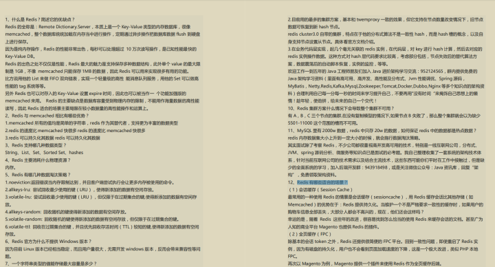Click the line starting 'Java 架构学习资料'
Screen dimensions: 495x267
(x=376, y=78)
